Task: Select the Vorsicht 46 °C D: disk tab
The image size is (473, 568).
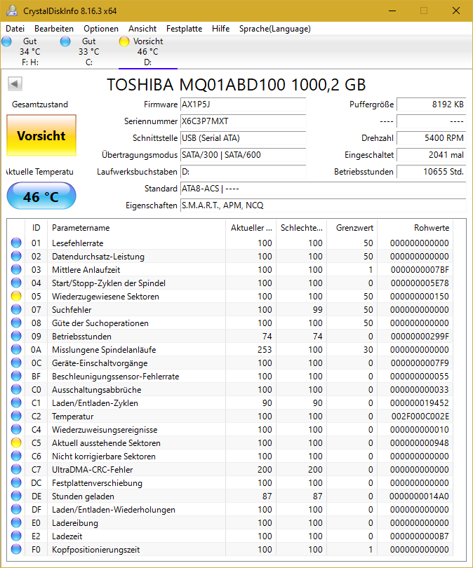Action: tap(148, 52)
